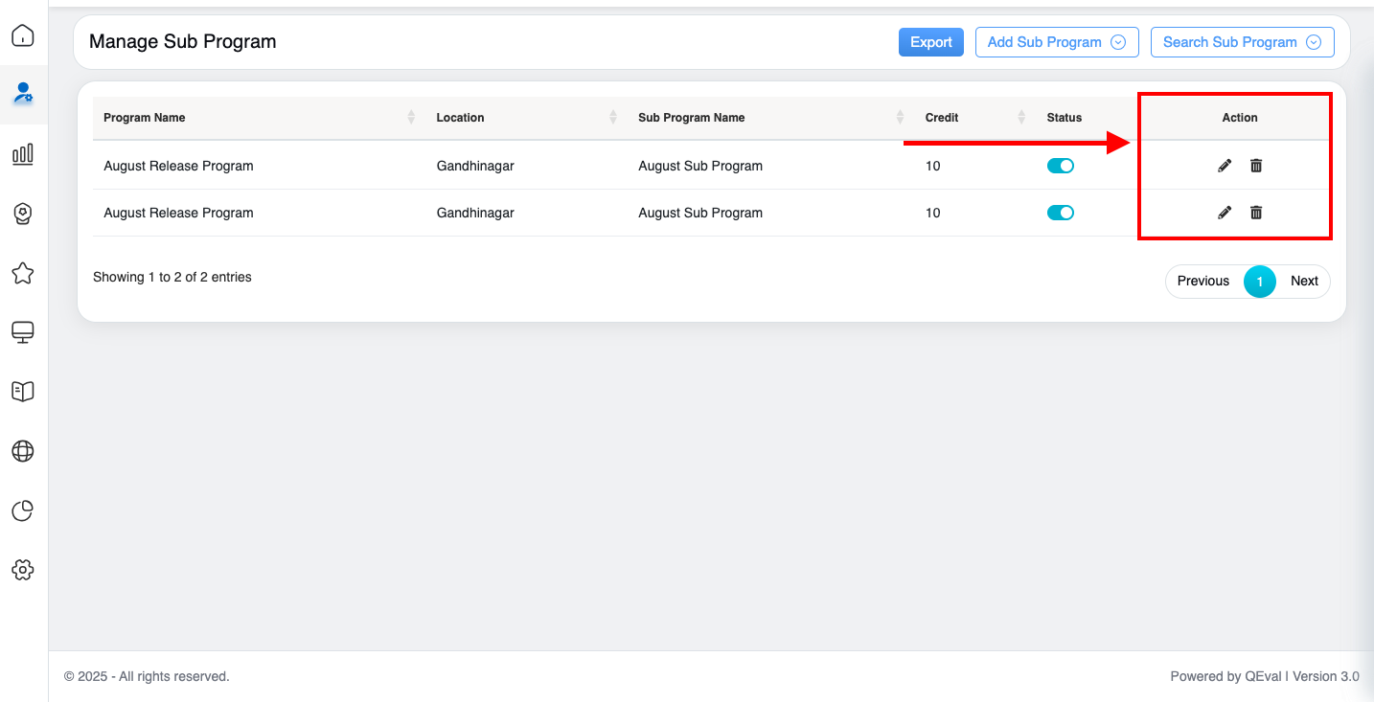Open the globe icon in sidebar
Viewport: 1374px width, 702px height.
(23, 450)
